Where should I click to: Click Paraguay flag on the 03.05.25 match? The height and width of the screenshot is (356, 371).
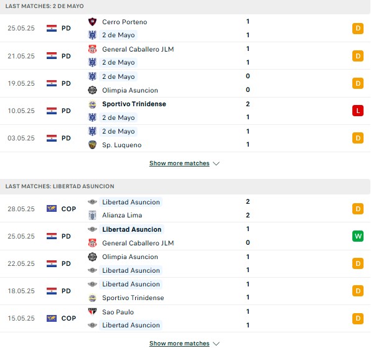(x=52, y=138)
